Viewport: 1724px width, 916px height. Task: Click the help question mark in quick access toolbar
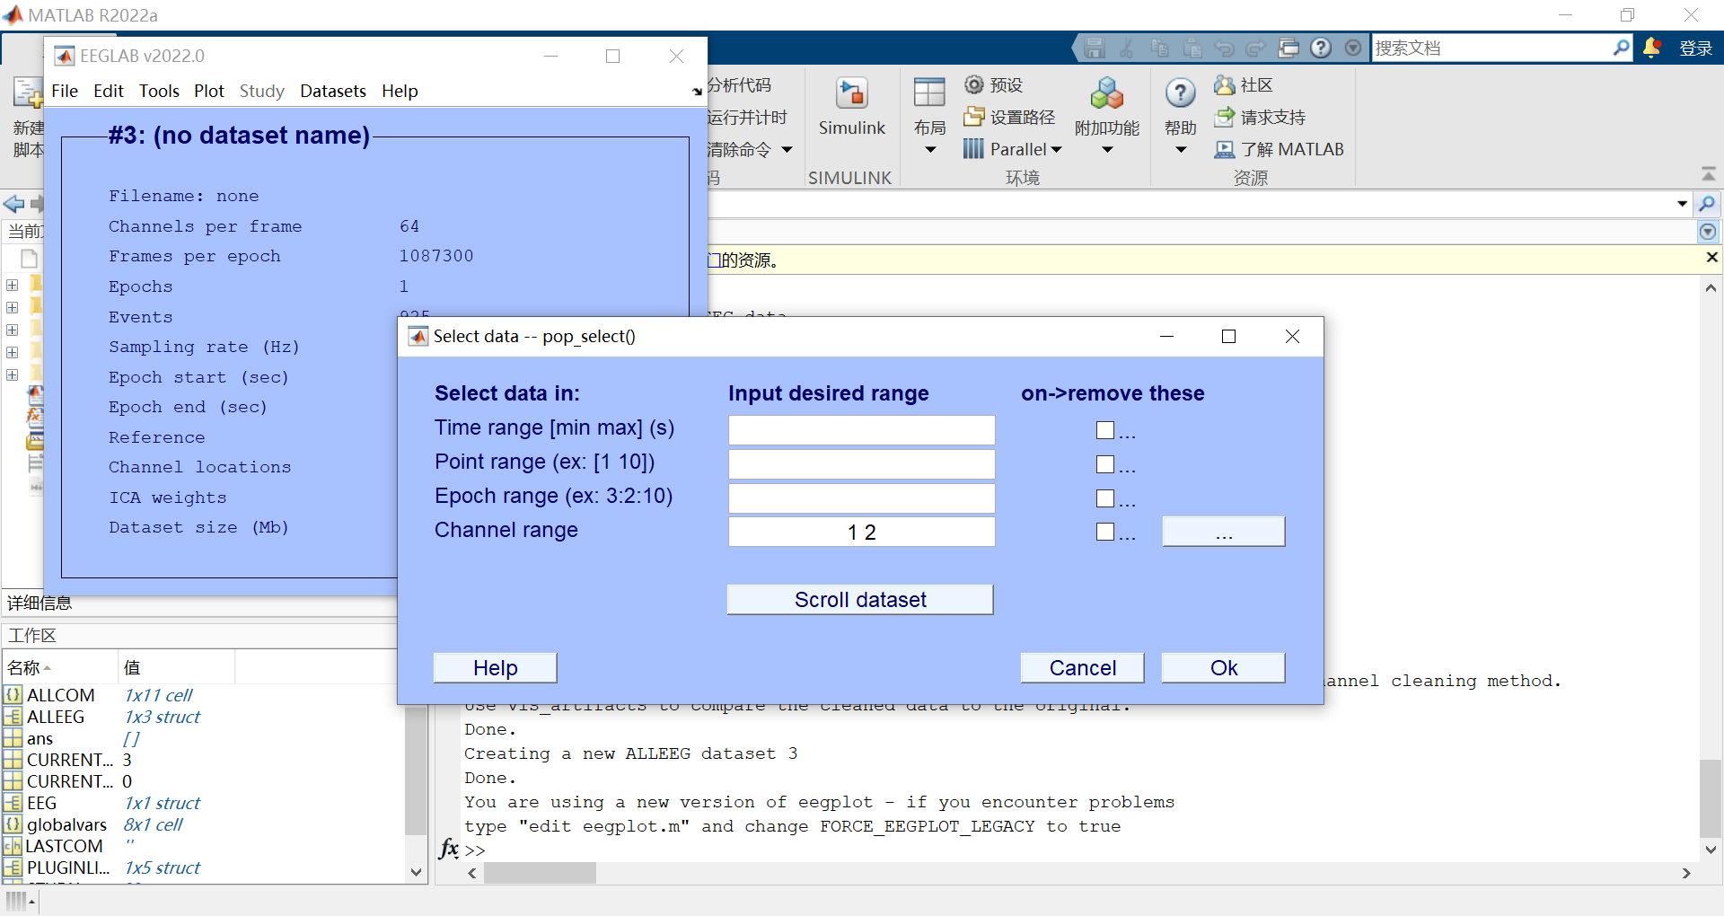[1321, 48]
